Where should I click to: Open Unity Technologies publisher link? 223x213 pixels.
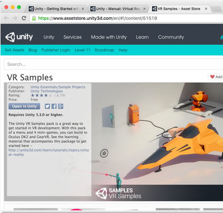(x=47, y=91)
